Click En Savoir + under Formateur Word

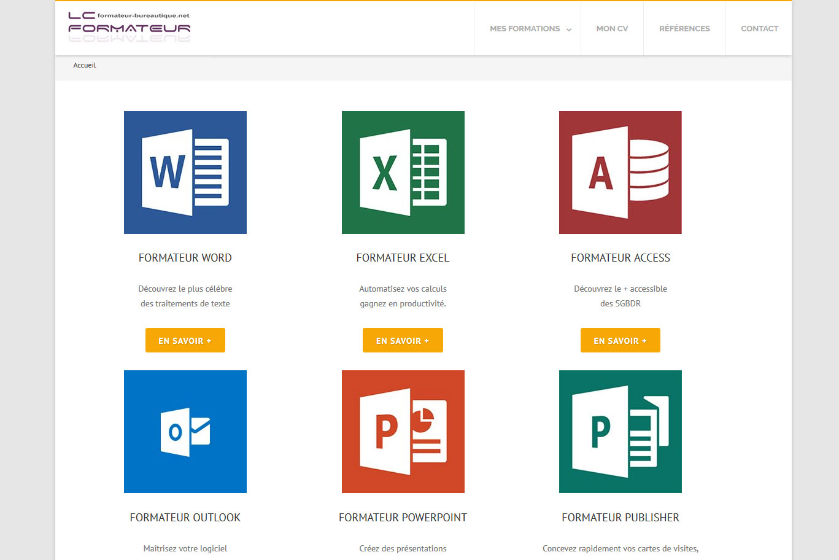coord(185,340)
